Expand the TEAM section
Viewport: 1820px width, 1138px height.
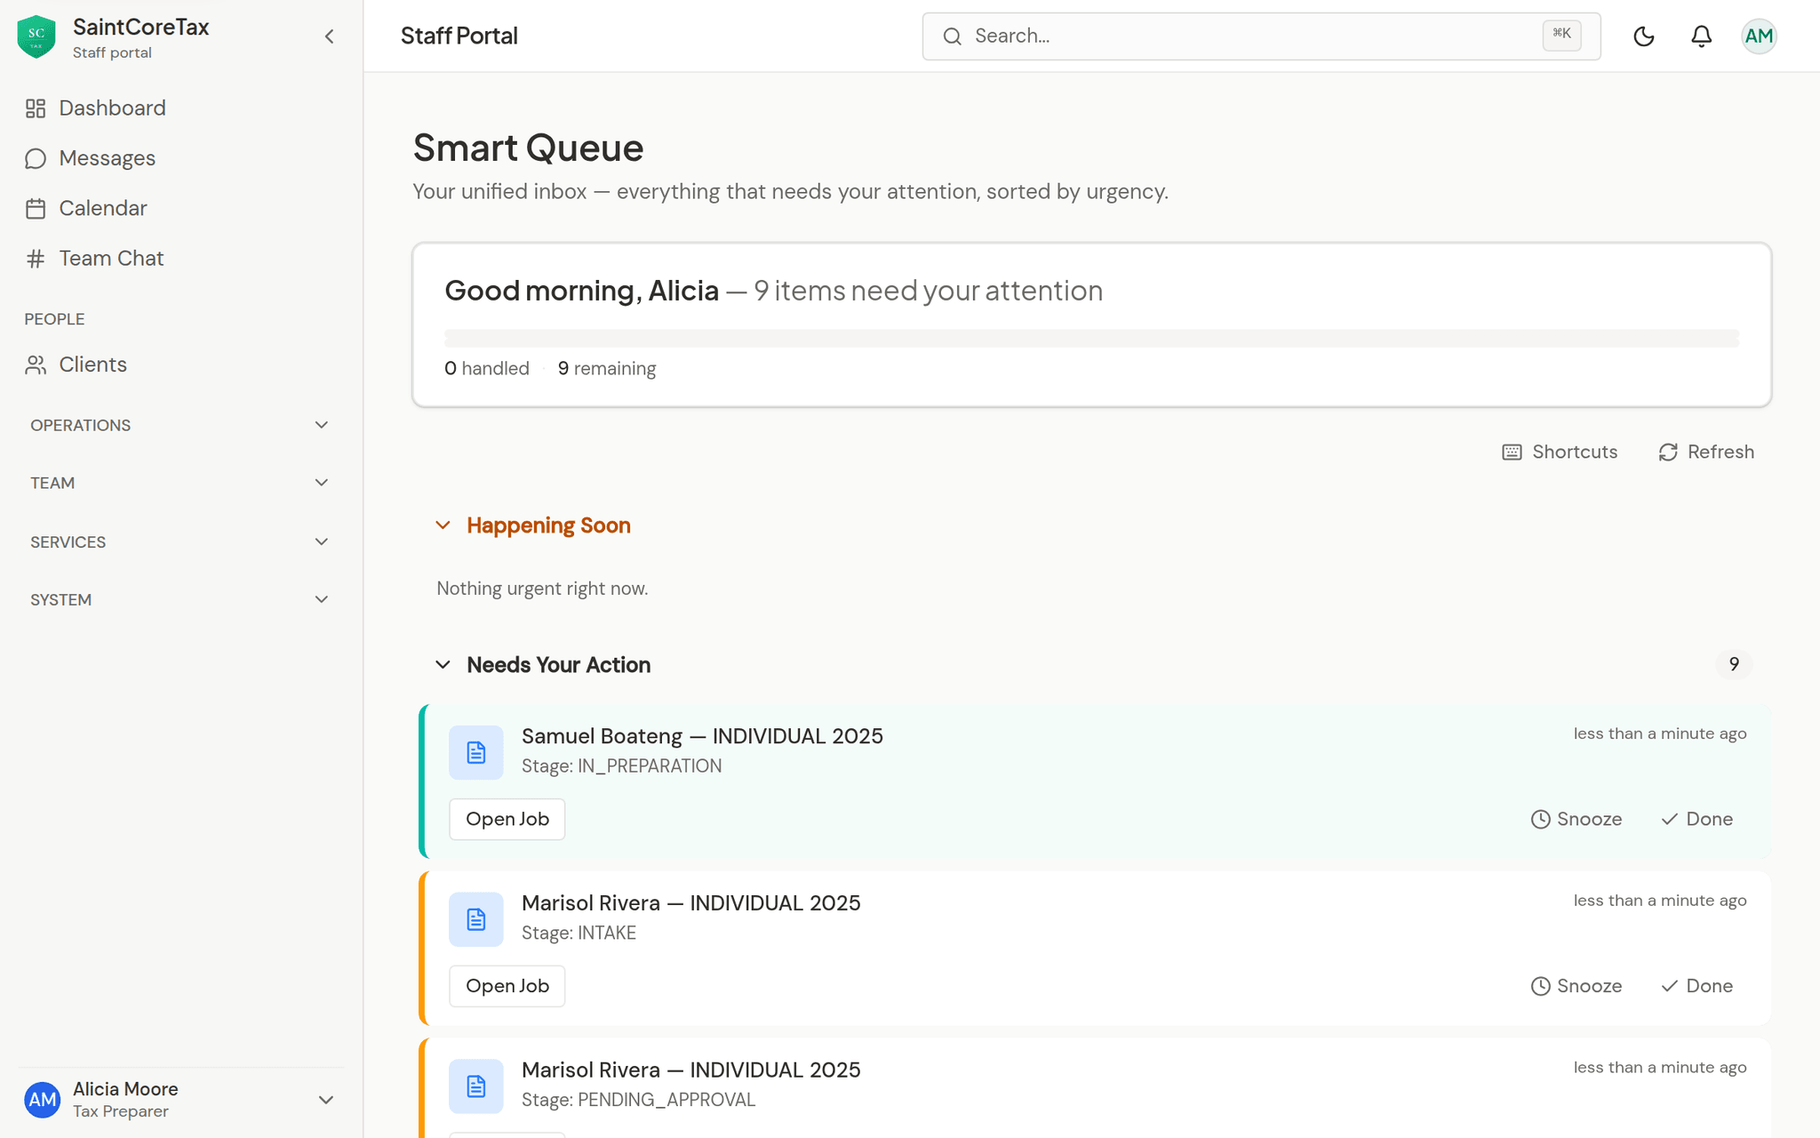click(x=181, y=483)
